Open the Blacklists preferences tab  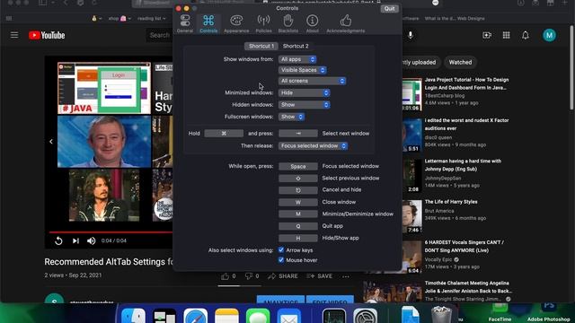coord(288,24)
